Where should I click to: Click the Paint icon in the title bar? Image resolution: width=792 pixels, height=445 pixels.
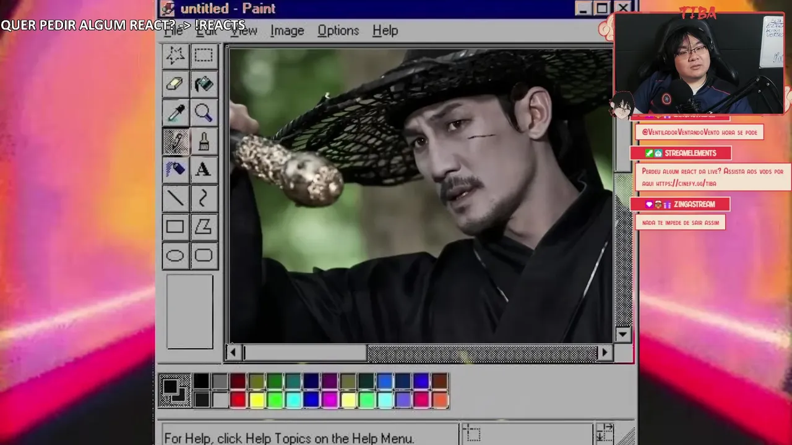[167, 9]
